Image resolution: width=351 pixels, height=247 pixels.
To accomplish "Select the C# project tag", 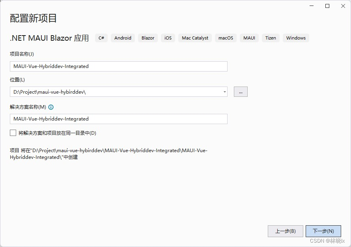I will [x=101, y=38].
